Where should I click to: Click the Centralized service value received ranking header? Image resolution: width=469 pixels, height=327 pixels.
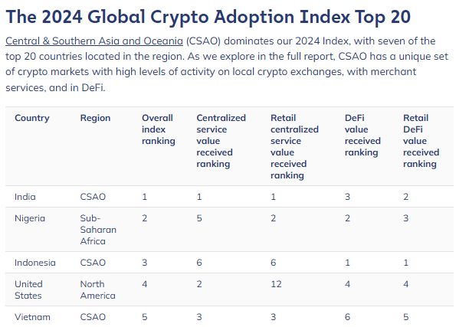point(221,141)
